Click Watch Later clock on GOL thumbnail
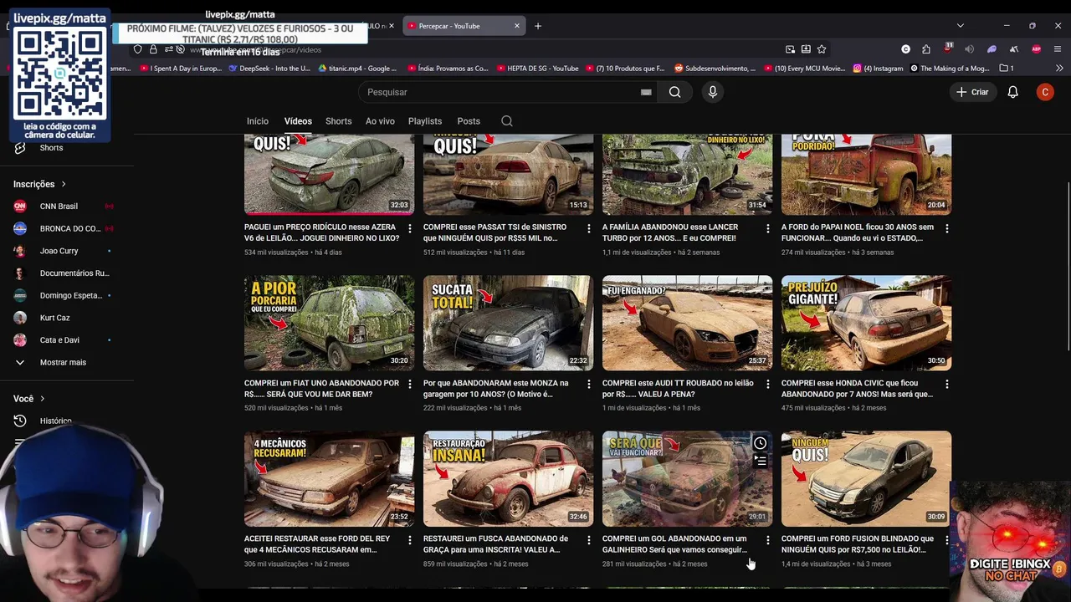1071x602 pixels. coord(760,443)
